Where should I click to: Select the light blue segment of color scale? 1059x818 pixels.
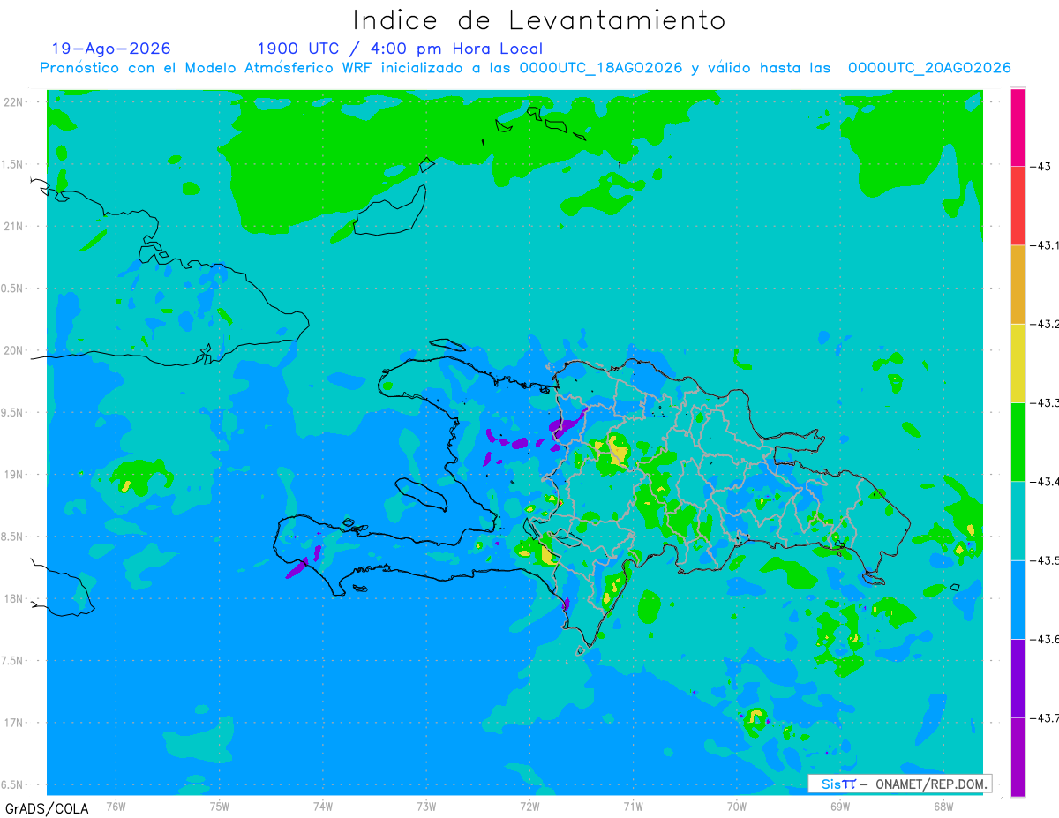click(x=1018, y=599)
